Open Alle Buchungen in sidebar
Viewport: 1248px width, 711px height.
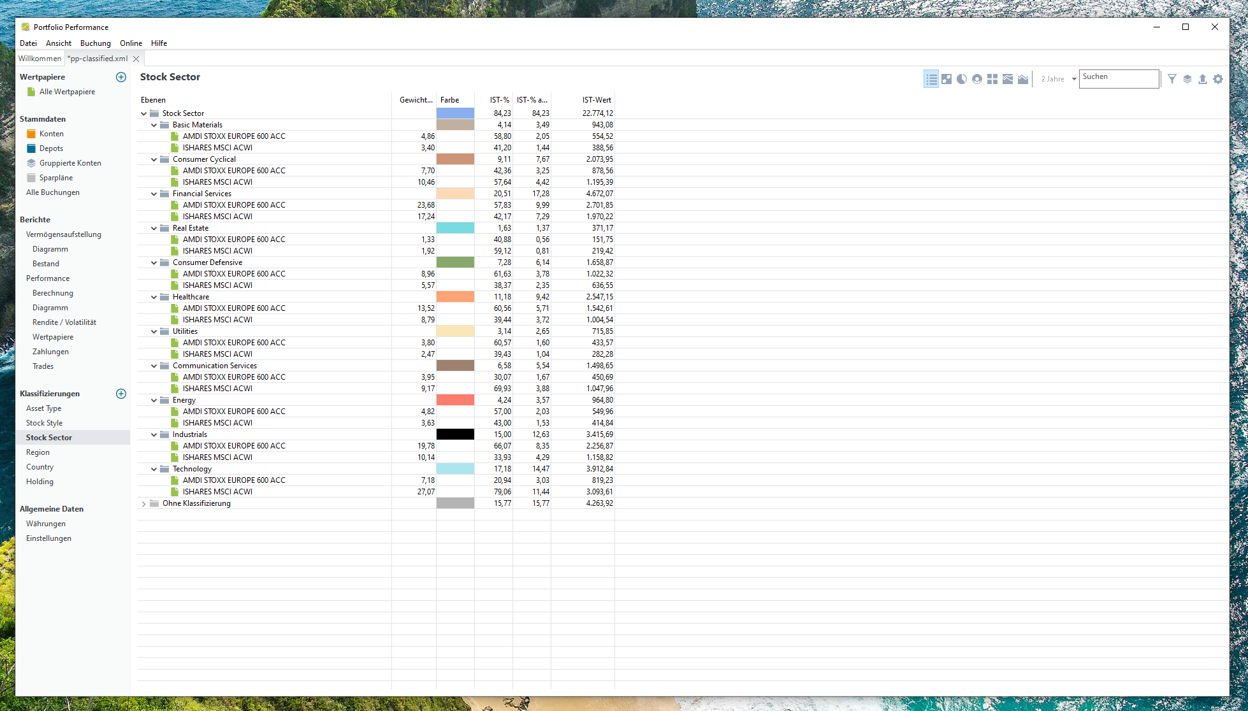pyautogui.click(x=53, y=192)
